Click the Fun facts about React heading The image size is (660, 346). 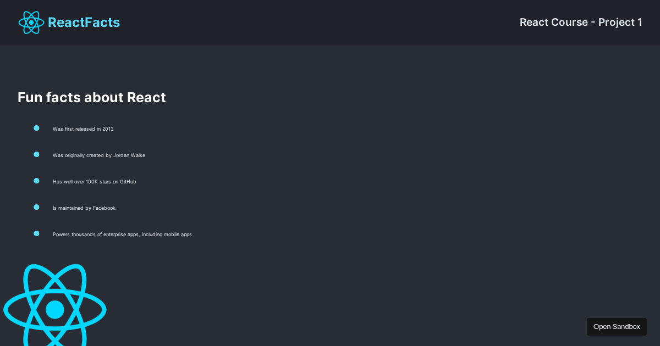tap(91, 97)
